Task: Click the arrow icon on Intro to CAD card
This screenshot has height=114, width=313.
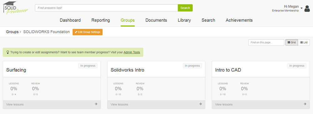Action: pos(305,104)
